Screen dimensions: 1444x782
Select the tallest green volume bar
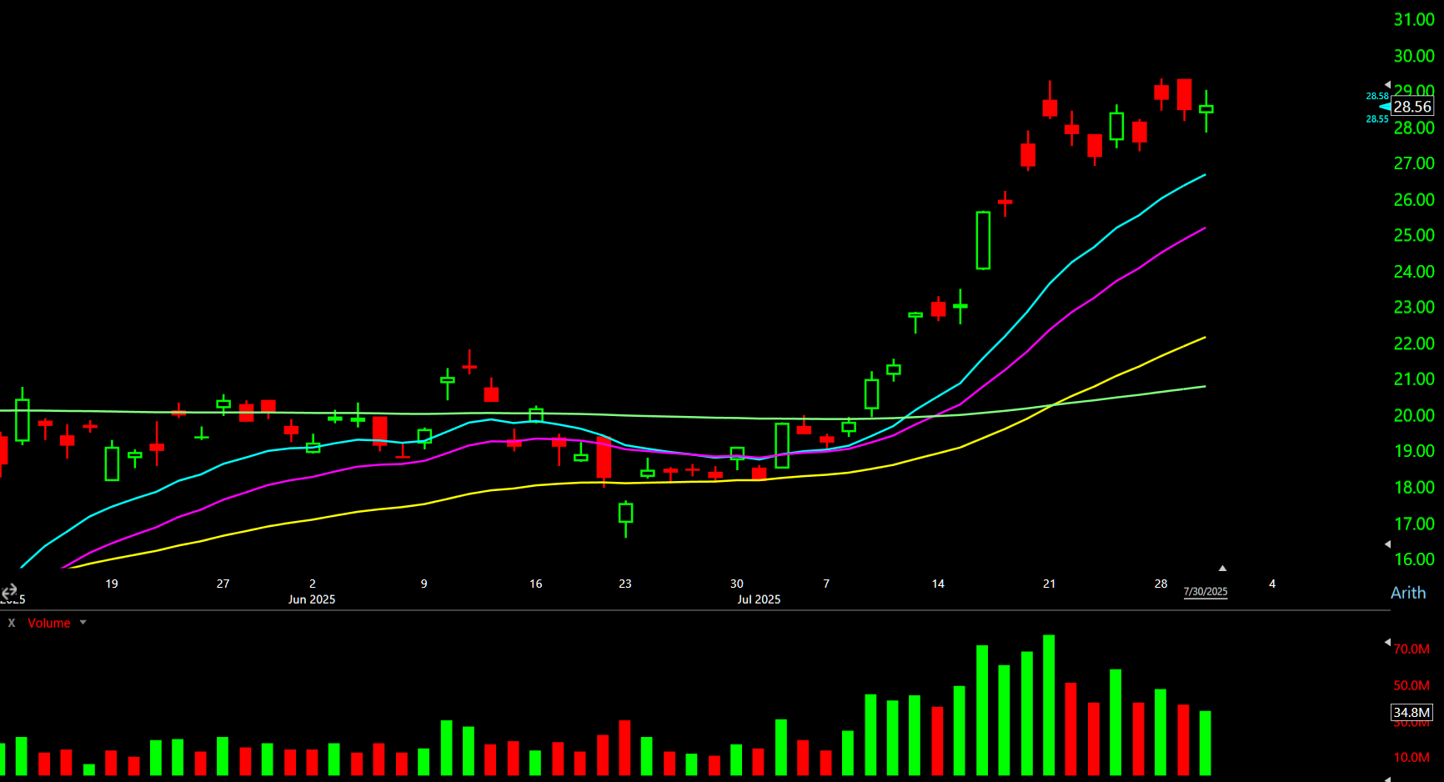pos(1049,704)
